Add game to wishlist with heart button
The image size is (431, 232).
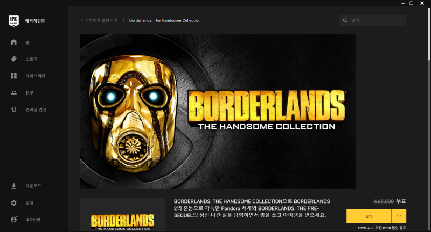coord(399,216)
